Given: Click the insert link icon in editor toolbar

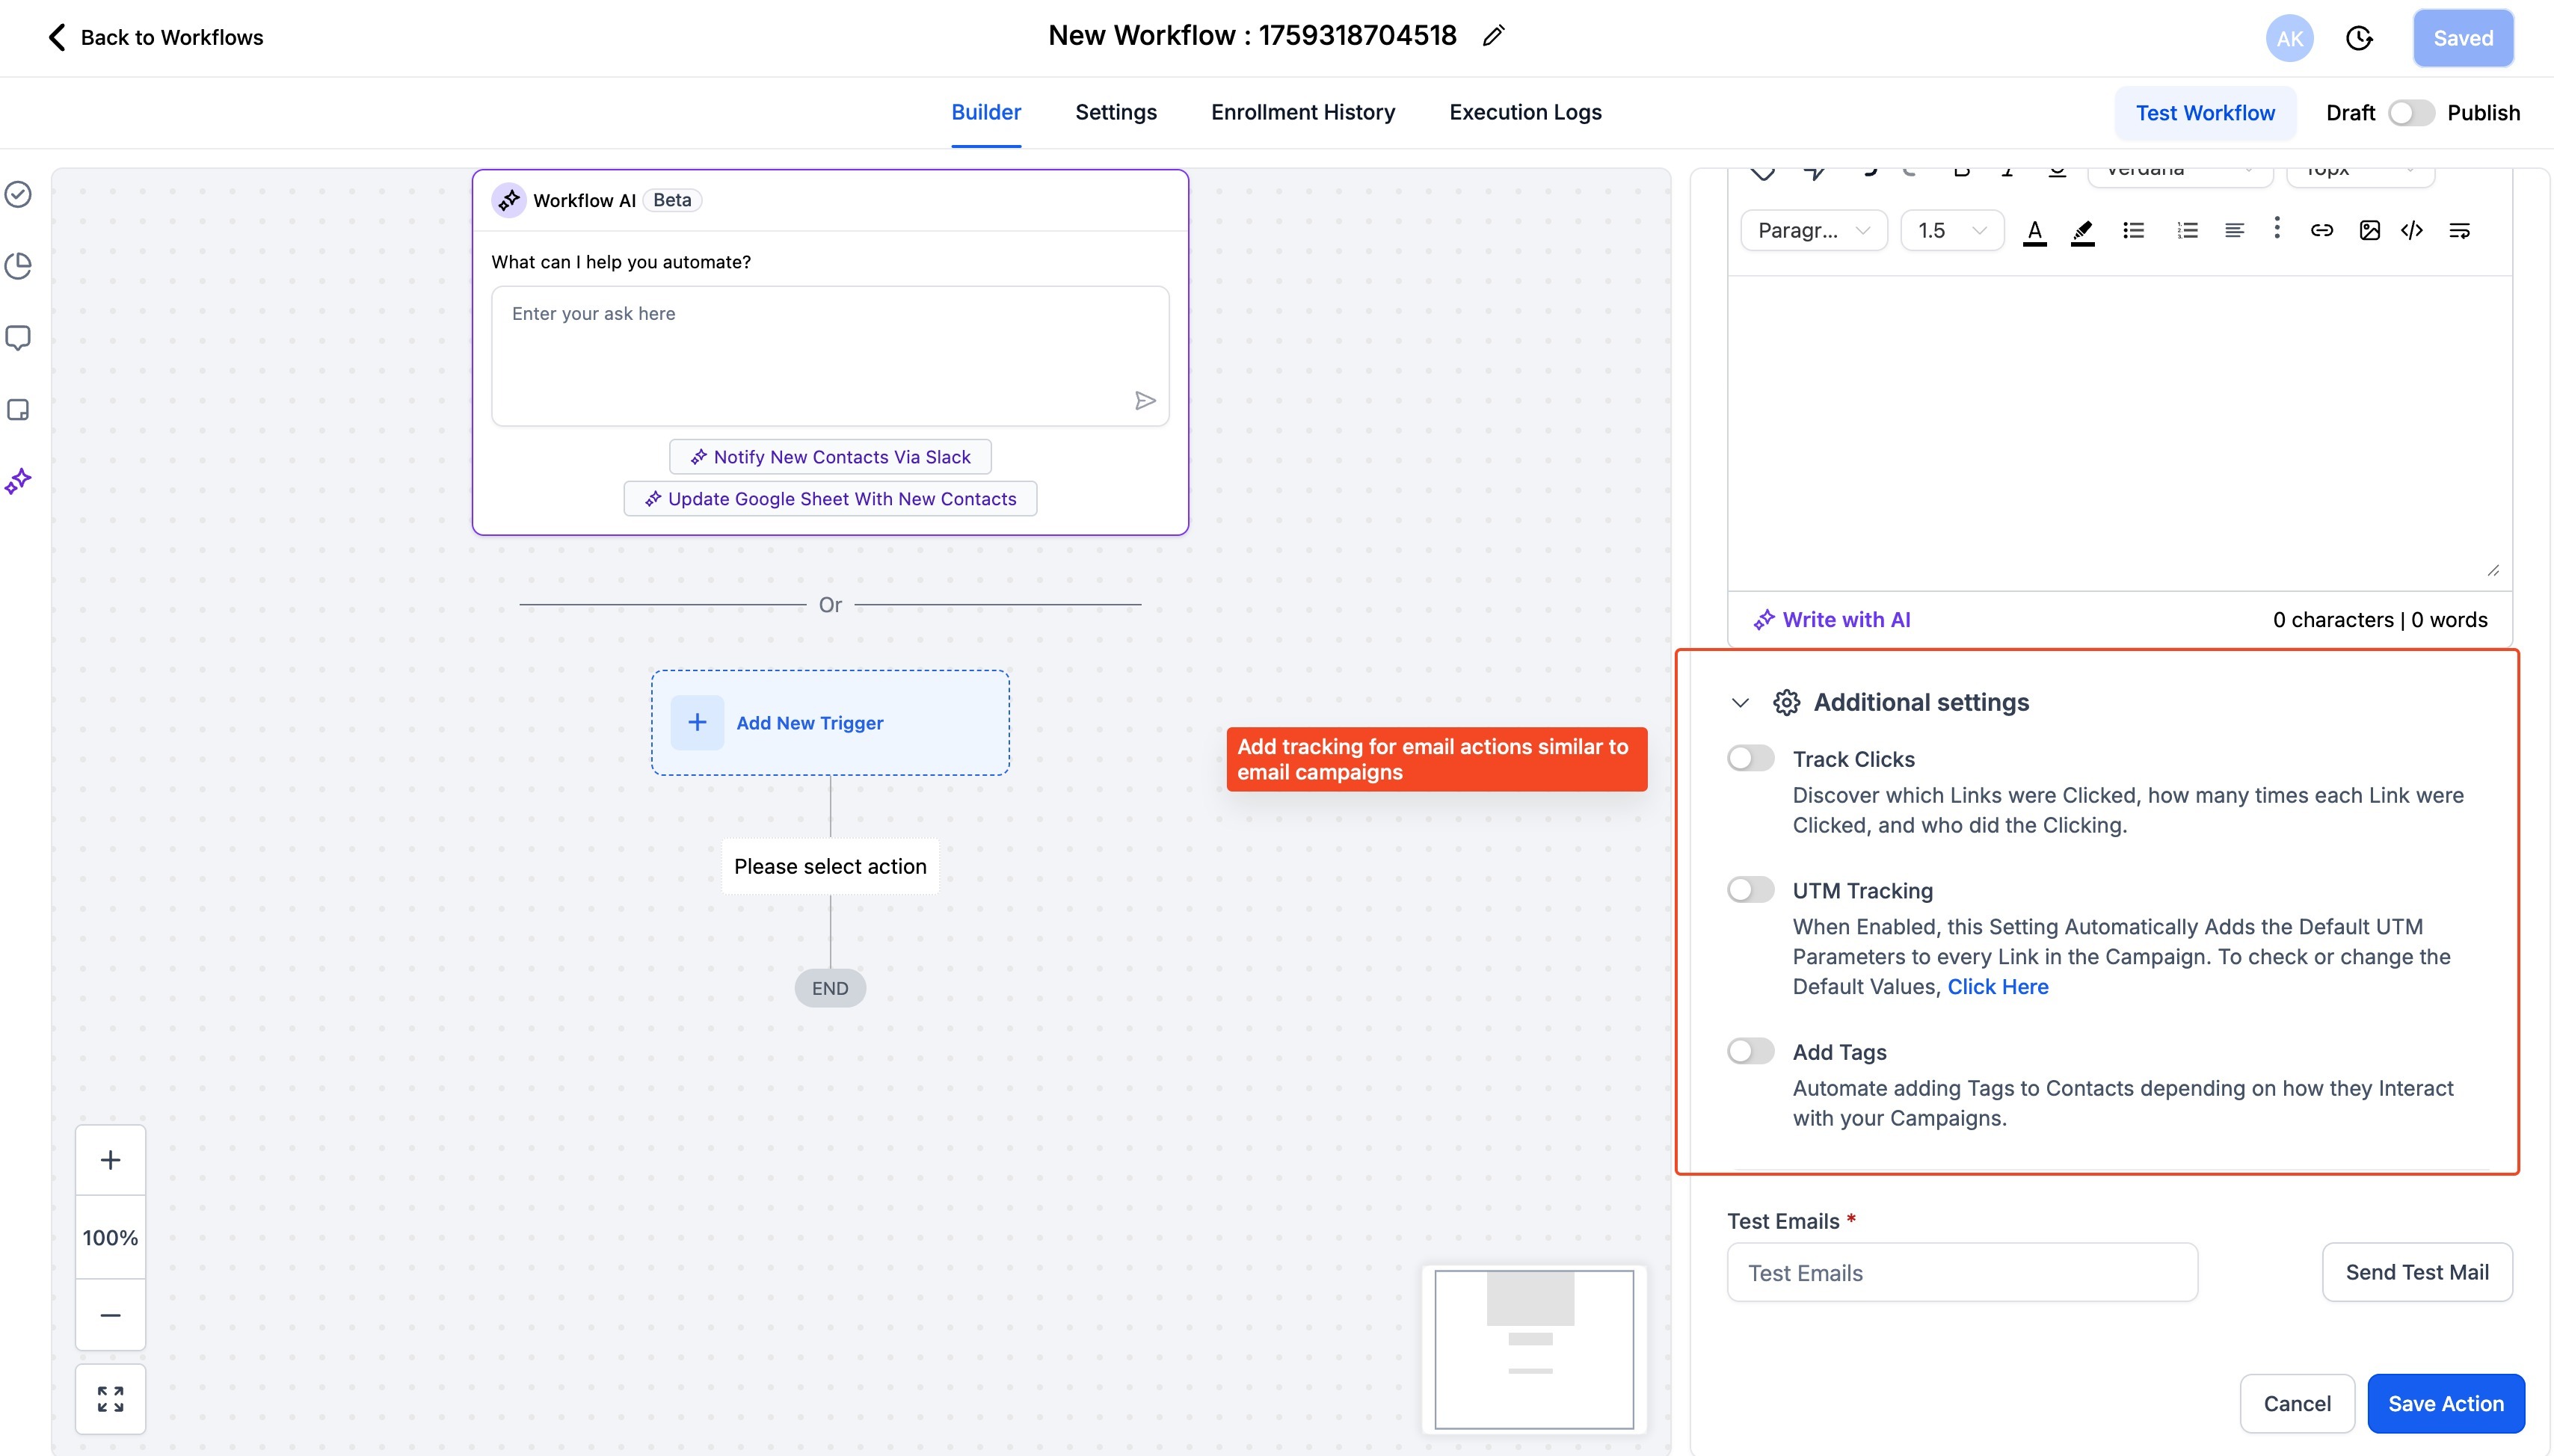Looking at the screenshot, I should [2321, 230].
